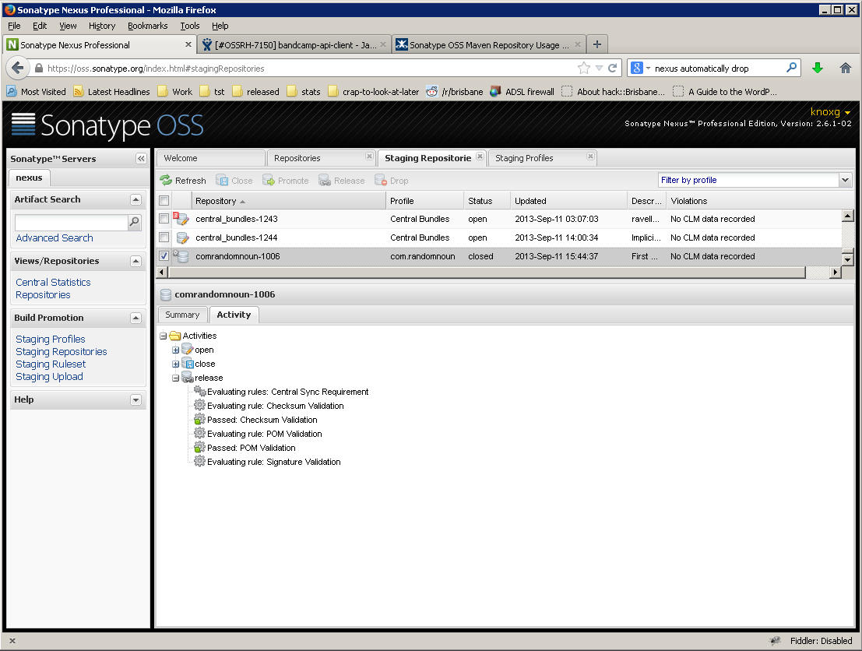Expand the Help panel

tap(135, 399)
